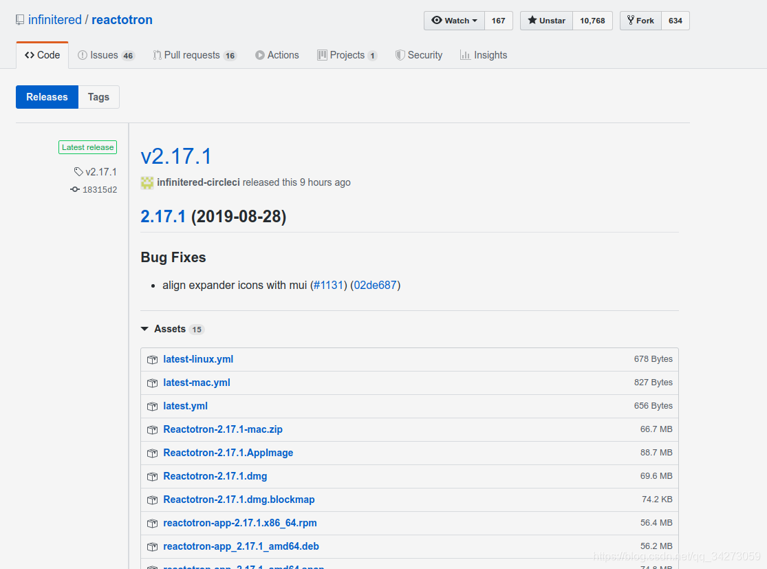Click the repository book icon beside infinitered

(19, 20)
